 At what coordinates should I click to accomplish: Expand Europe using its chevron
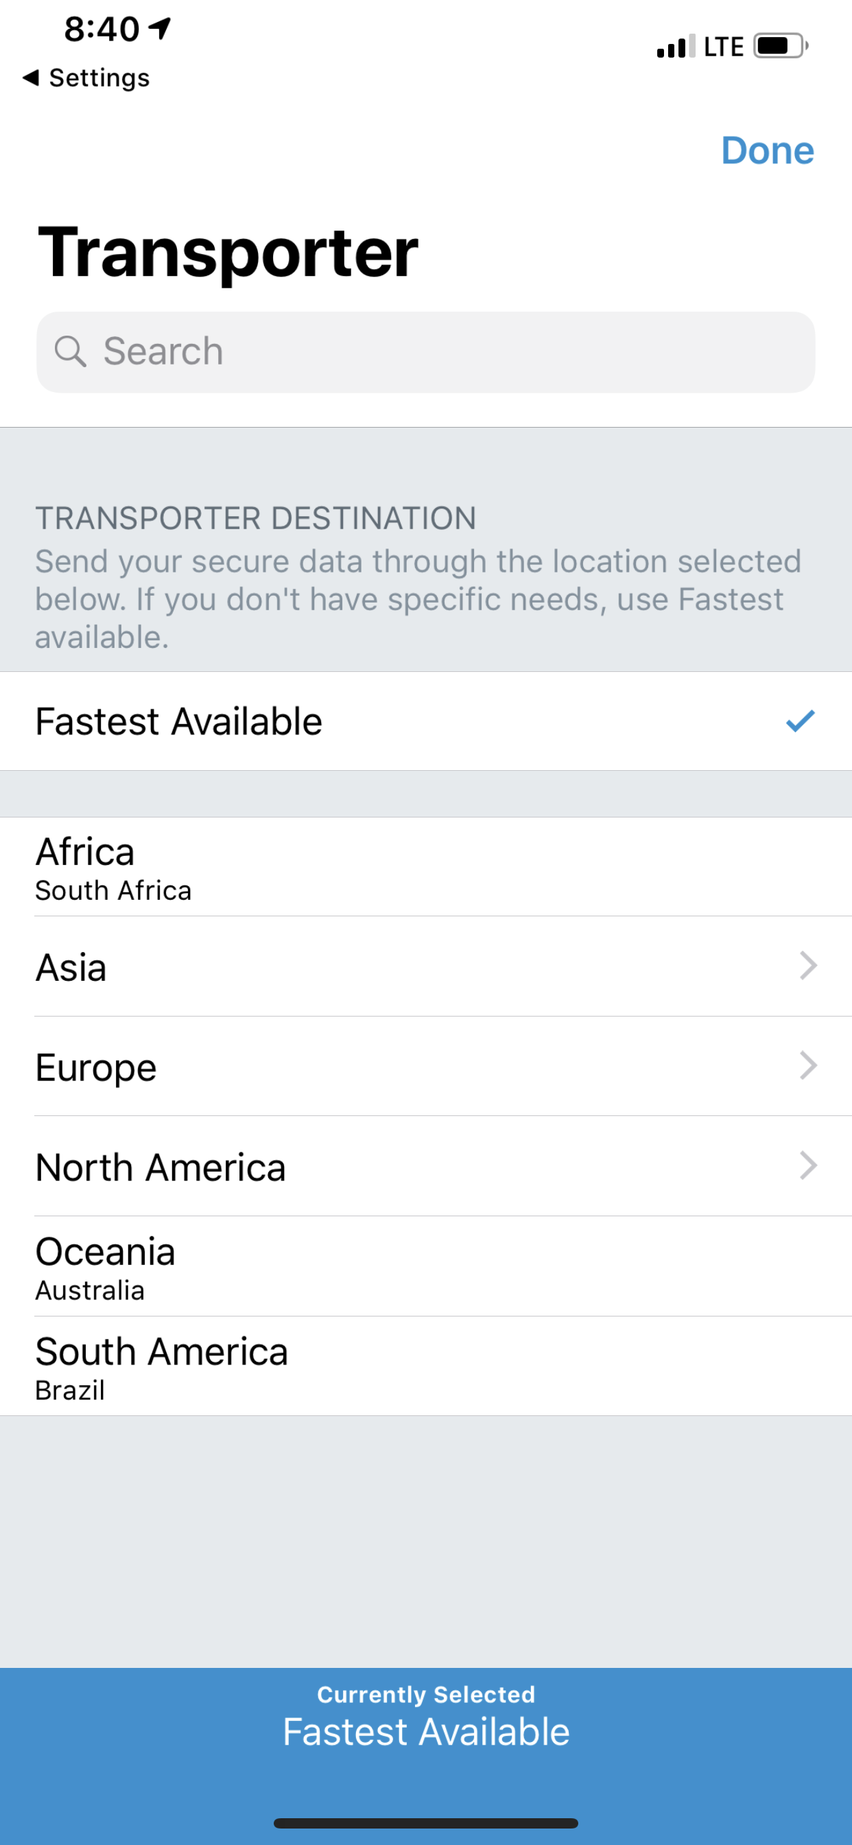coord(807,1066)
